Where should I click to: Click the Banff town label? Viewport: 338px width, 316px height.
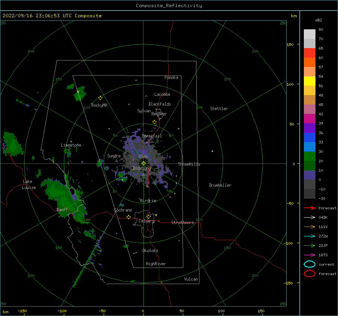click(x=62, y=210)
